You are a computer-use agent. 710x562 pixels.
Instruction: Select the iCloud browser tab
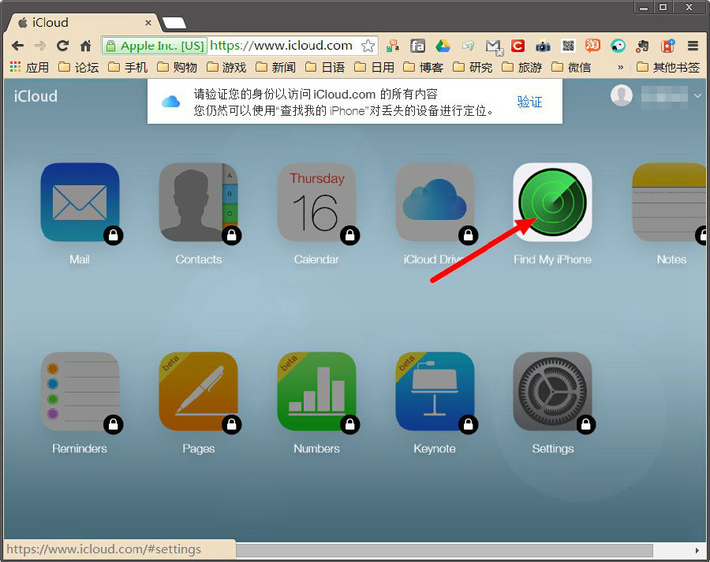pos(81,23)
